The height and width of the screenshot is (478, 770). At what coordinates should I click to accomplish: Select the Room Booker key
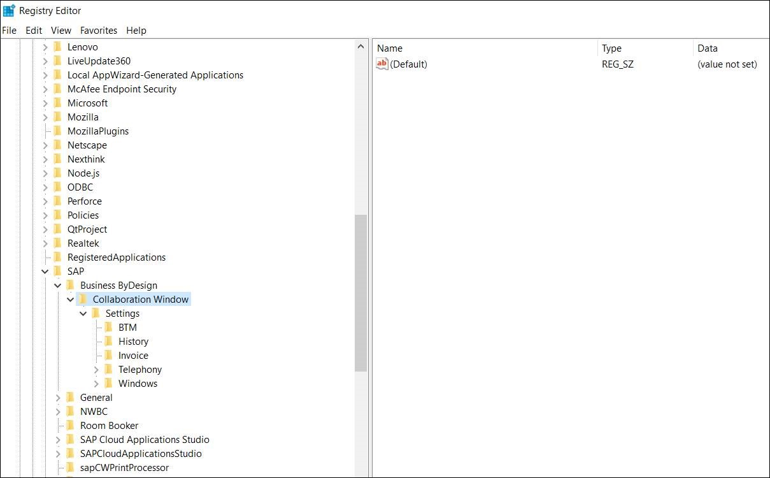[x=110, y=425]
